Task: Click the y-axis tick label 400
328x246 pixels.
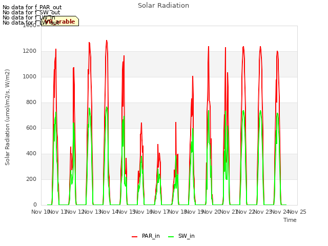Action: (x=31, y=154)
